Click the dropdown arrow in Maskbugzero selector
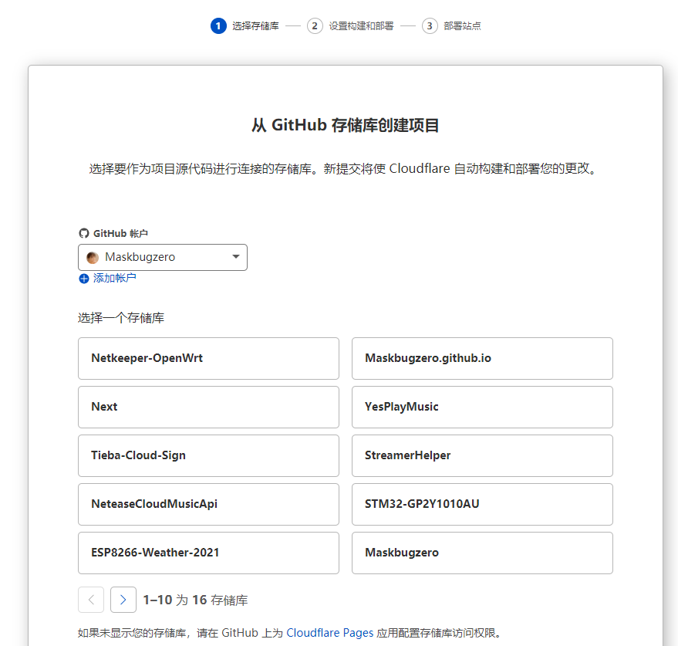 coord(236,257)
